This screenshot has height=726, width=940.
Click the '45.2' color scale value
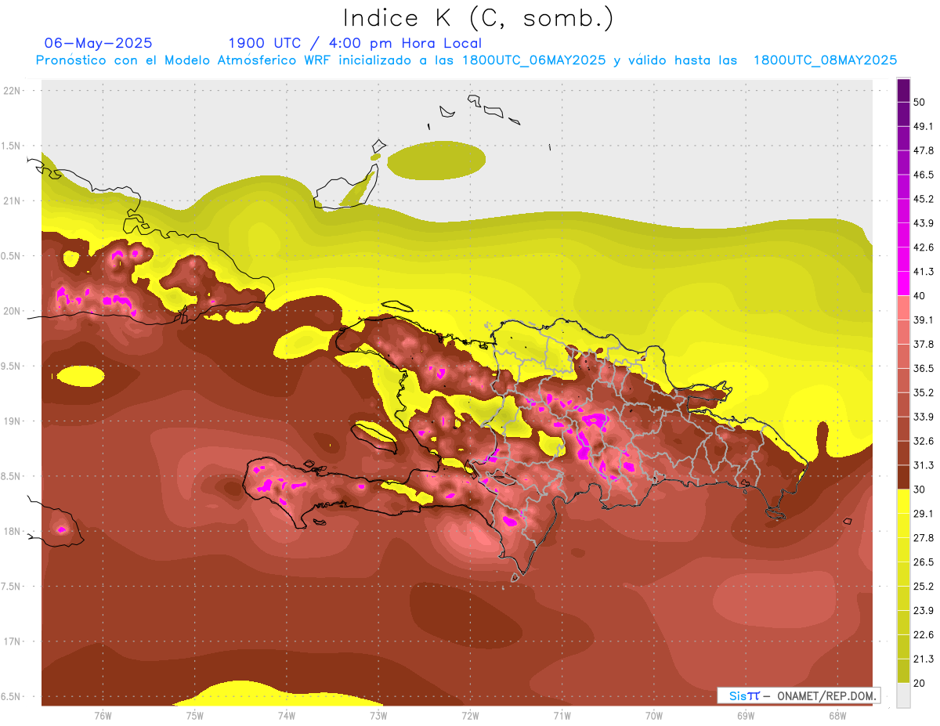(x=924, y=199)
